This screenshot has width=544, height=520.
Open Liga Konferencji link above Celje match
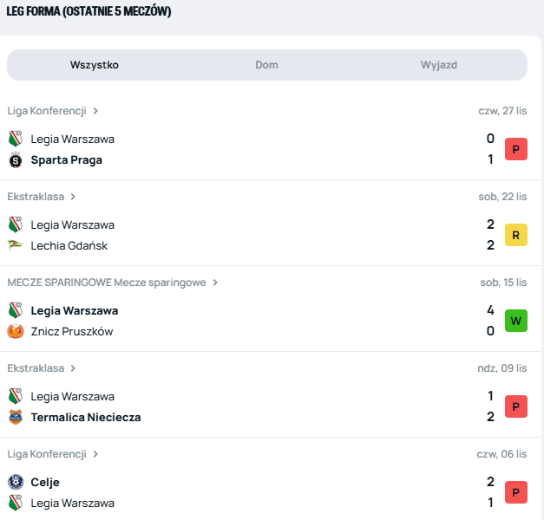47,454
